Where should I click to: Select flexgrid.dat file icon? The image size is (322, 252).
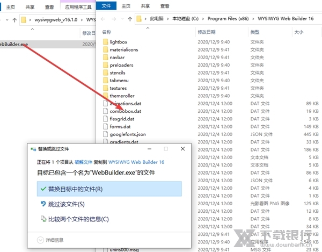(x=105, y=119)
